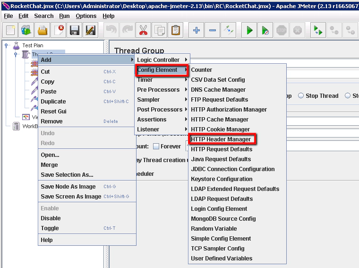The width and height of the screenshot is (359, 268).
Task: Collapse the Thread Group tree node
Action: click(x=15, y=54)
